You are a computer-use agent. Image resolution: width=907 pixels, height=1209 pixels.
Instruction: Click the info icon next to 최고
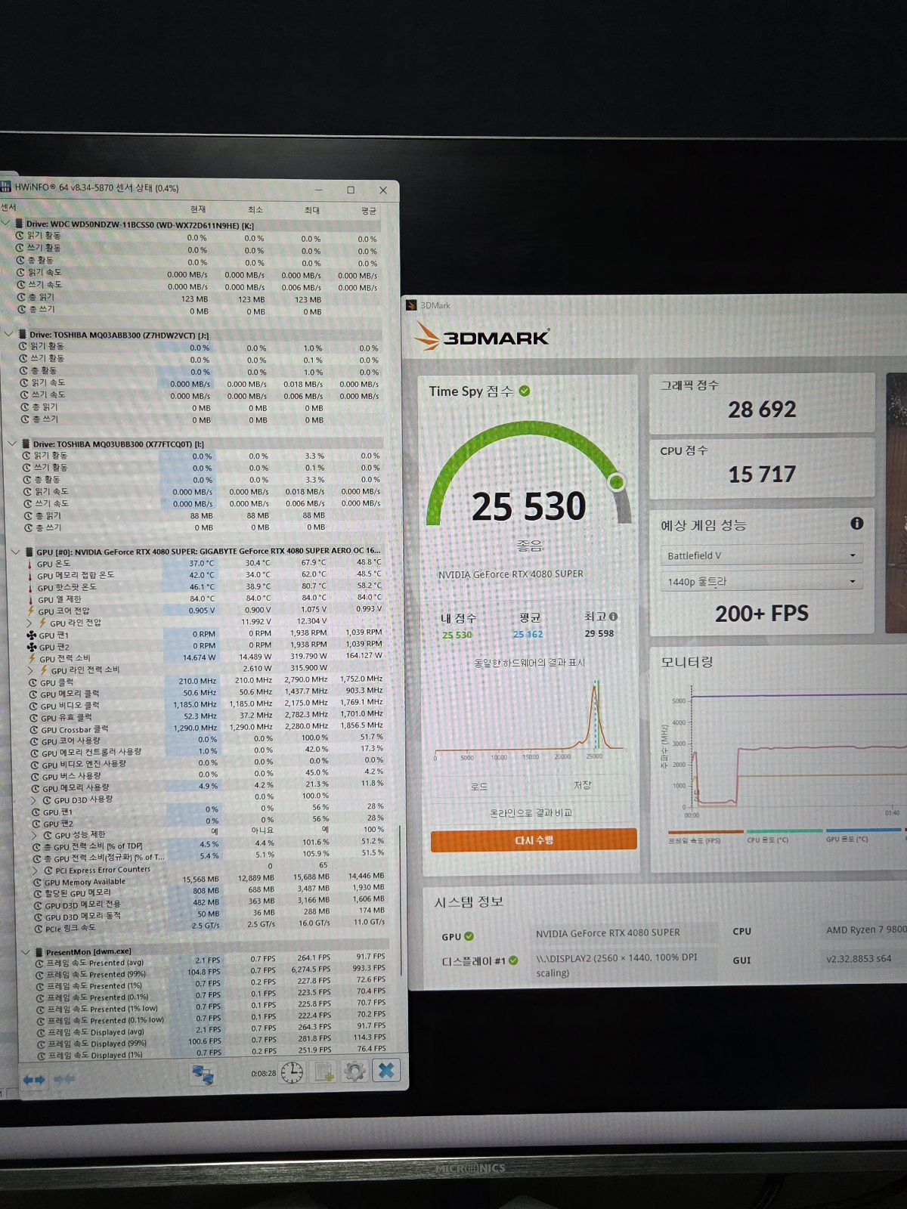tap(613, 617)
